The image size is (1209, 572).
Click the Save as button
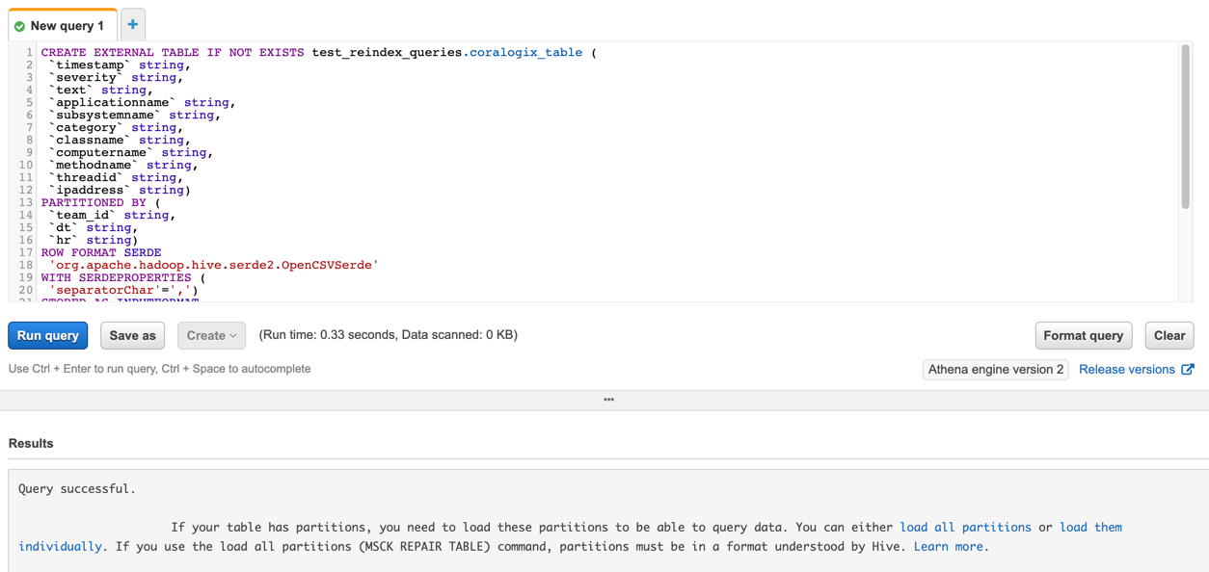coord(133,335)
